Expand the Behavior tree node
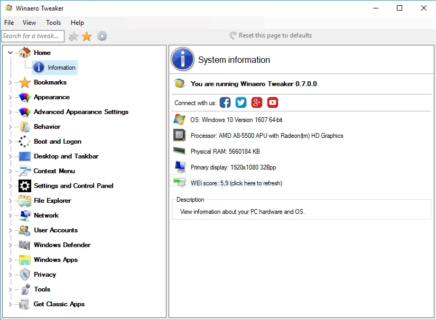Screen dimensions: 436x320 [x=10, y=127]
